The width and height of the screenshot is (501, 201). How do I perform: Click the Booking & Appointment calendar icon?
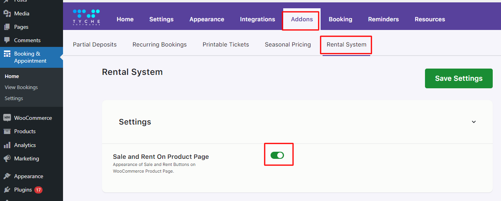pyautogui.click(x=7, y=54)
